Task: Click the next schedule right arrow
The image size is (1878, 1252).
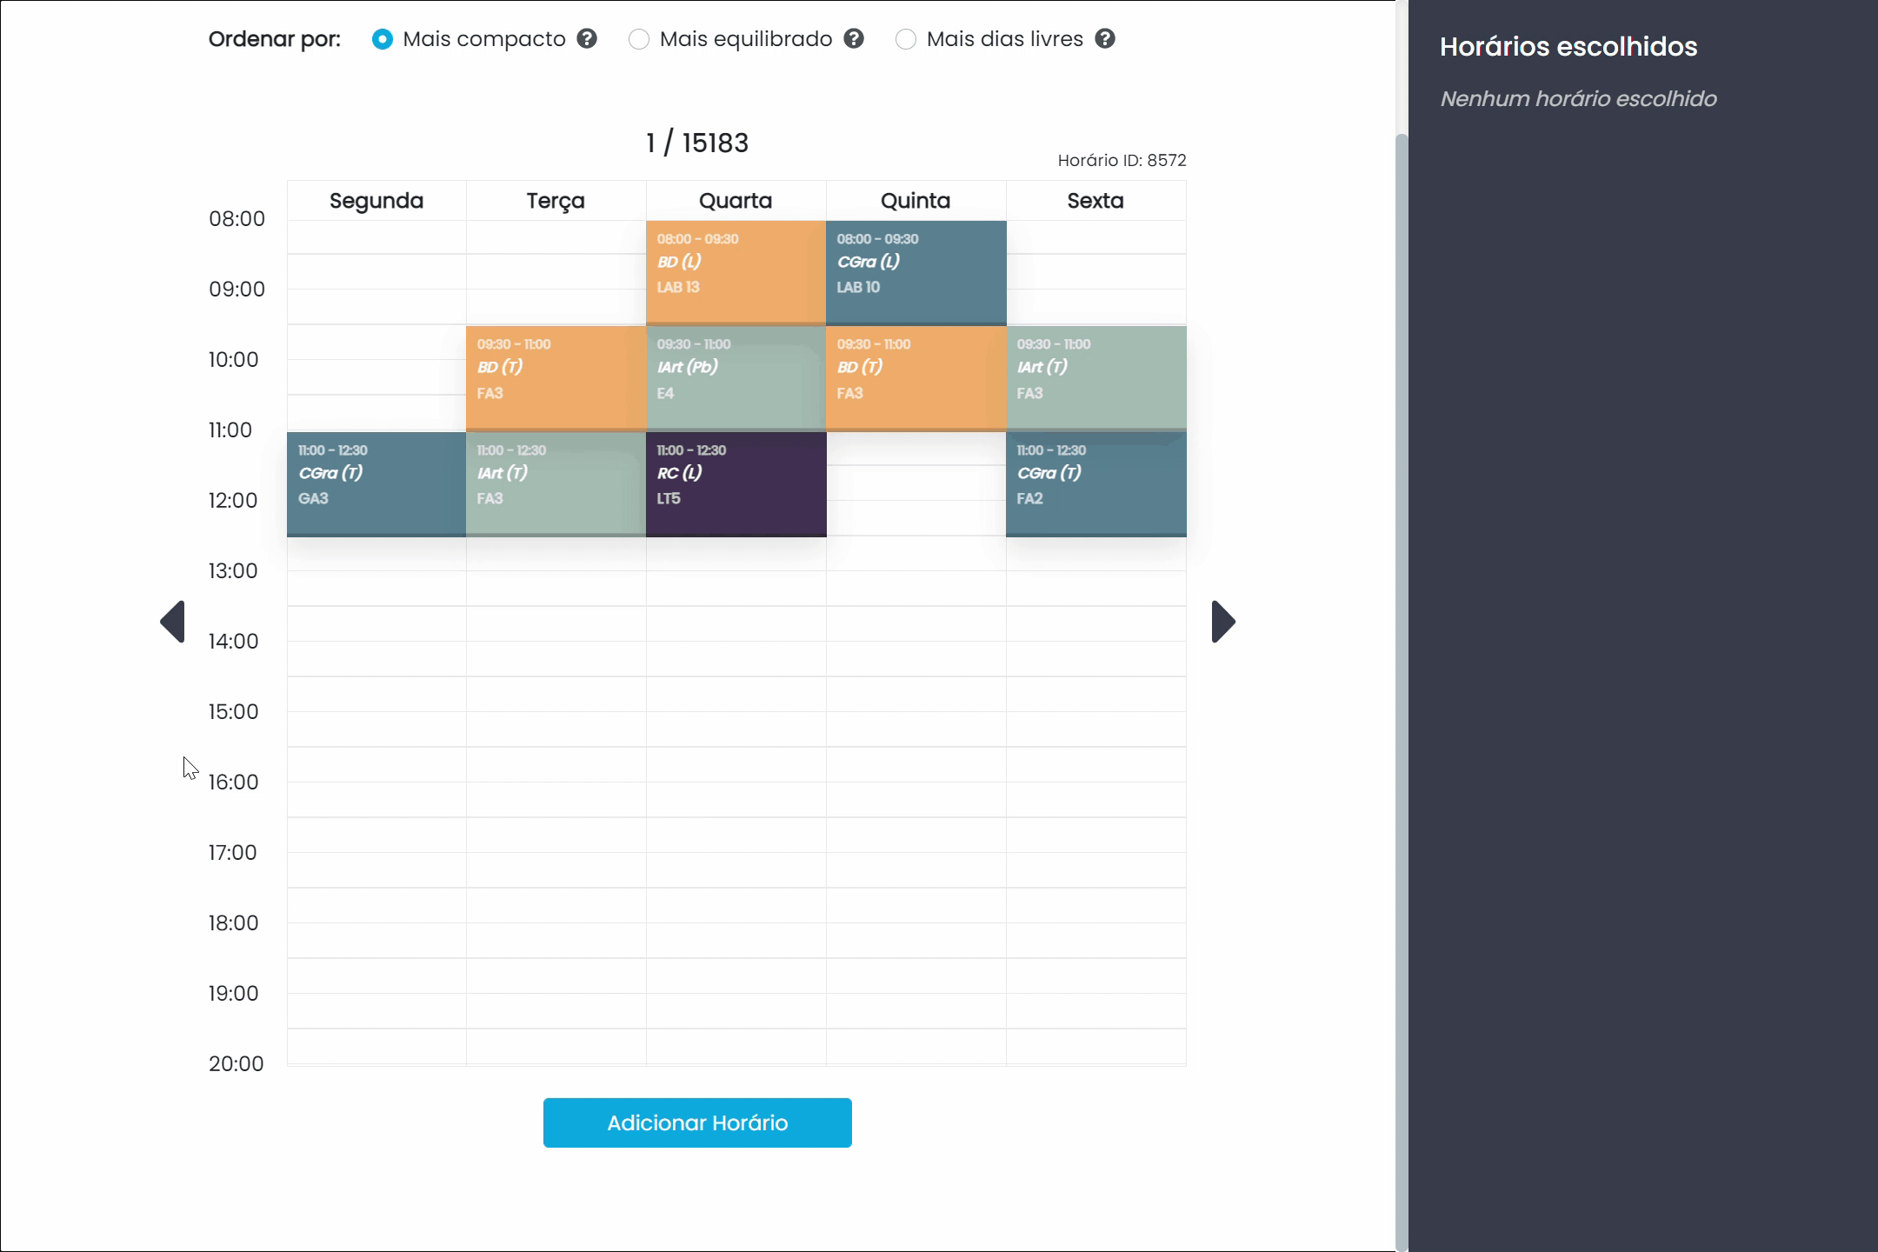Action: point(1222,622)
